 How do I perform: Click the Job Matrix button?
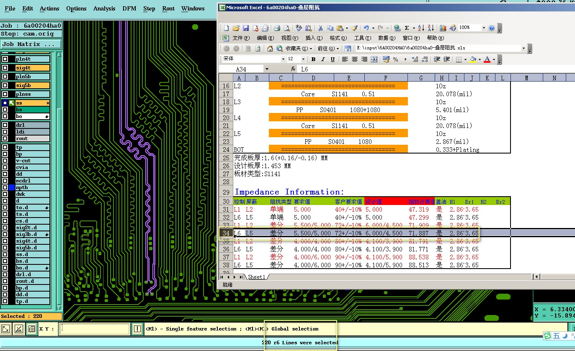(31, 44)
